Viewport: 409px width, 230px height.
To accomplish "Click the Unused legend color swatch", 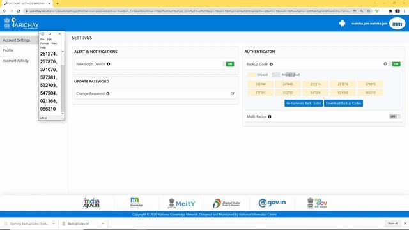I will pyautogui.click(x=252, y=75).
